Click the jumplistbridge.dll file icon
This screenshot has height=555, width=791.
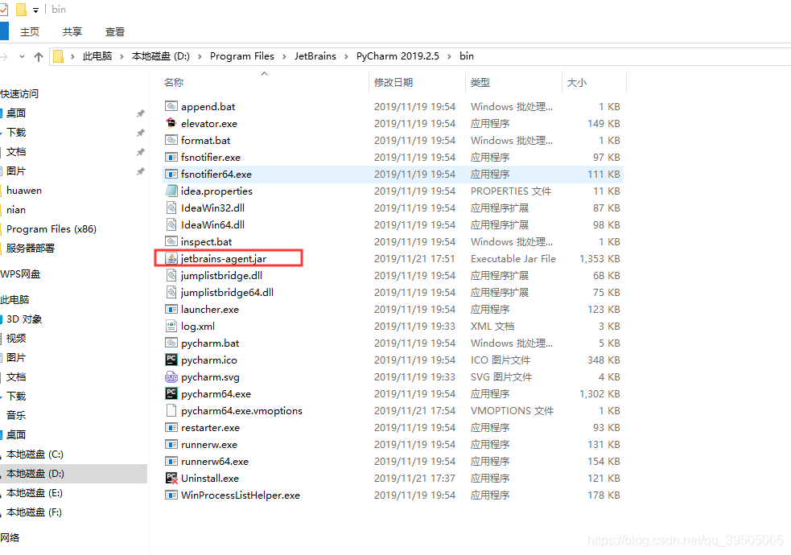point(171,275)
